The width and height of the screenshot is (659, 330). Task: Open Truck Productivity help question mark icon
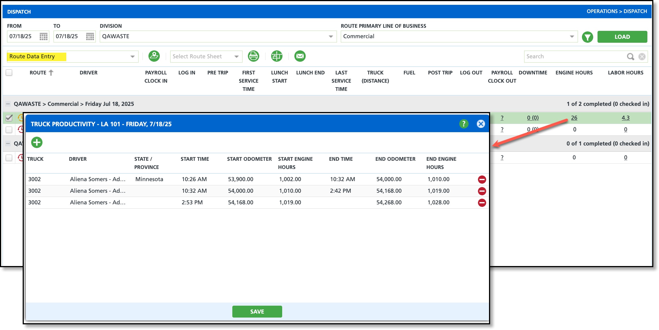[464, 124]
